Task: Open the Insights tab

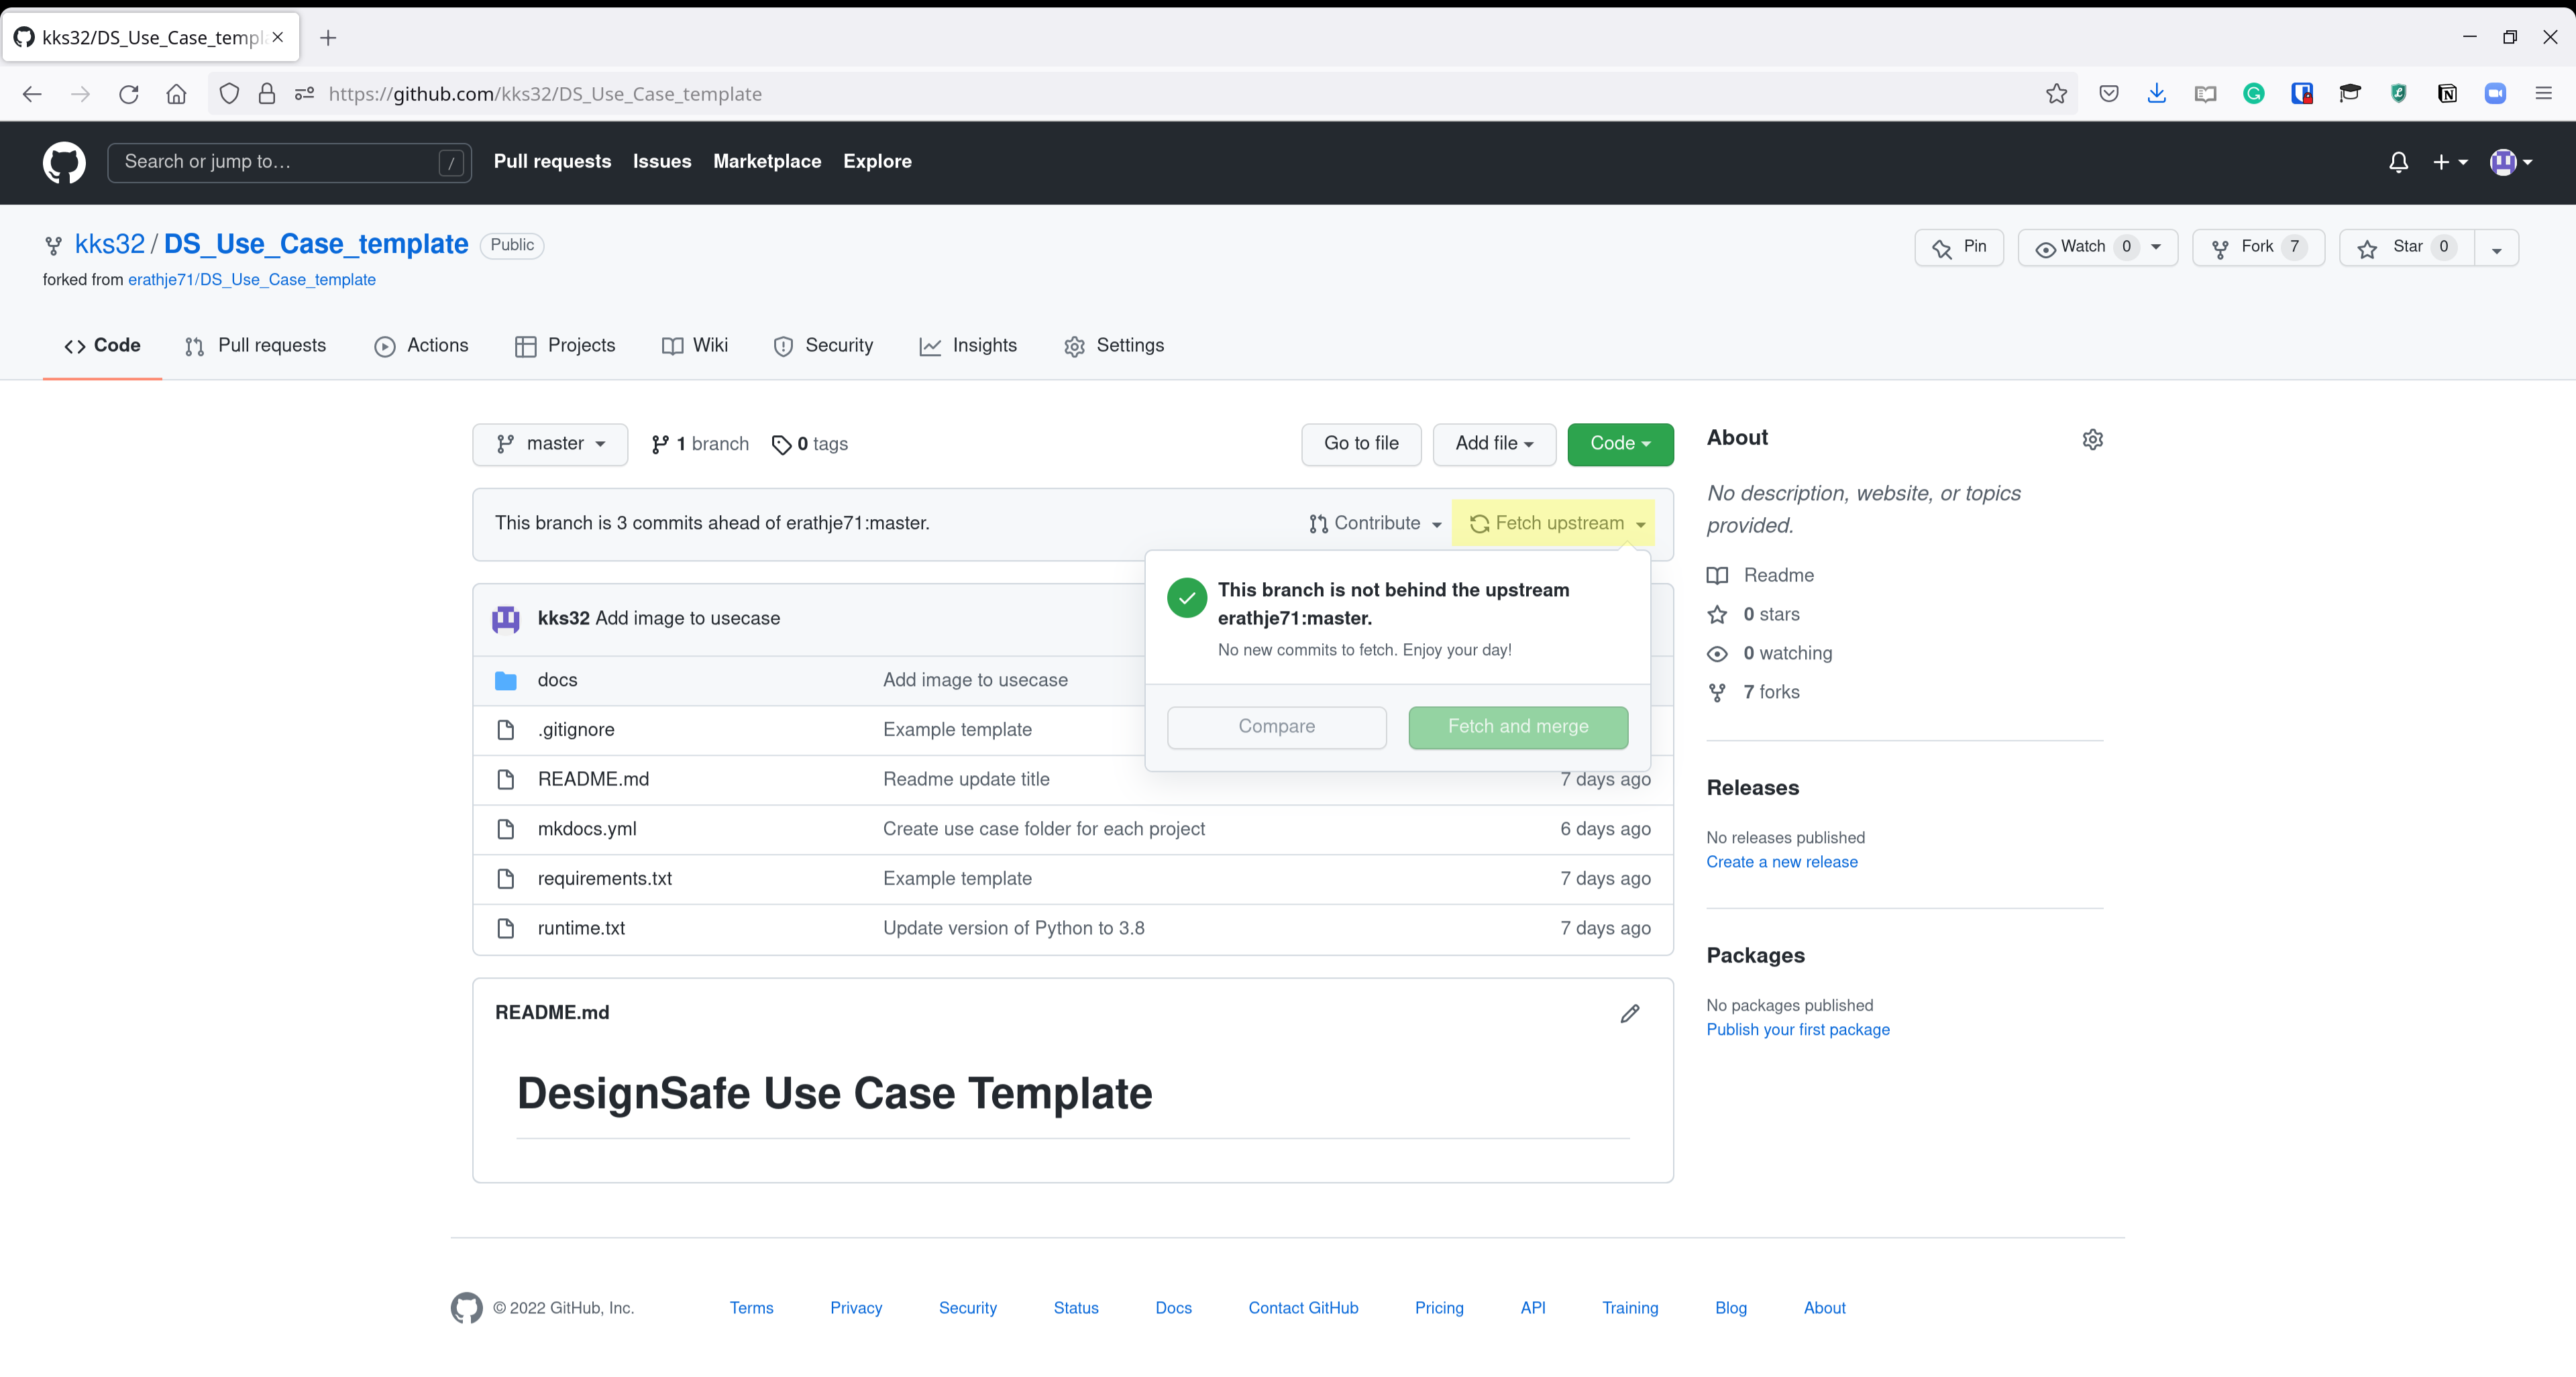Action: point(968,346)
